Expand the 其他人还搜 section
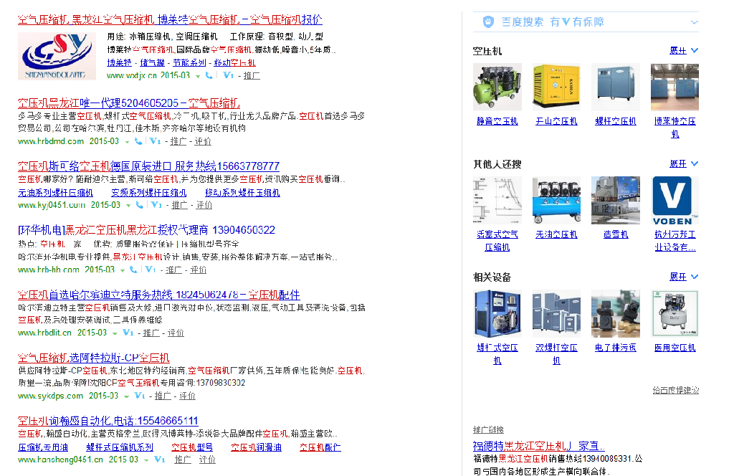The width and height of the screenshot is (734, 476). pyautogui.click(x=683, y=164)
